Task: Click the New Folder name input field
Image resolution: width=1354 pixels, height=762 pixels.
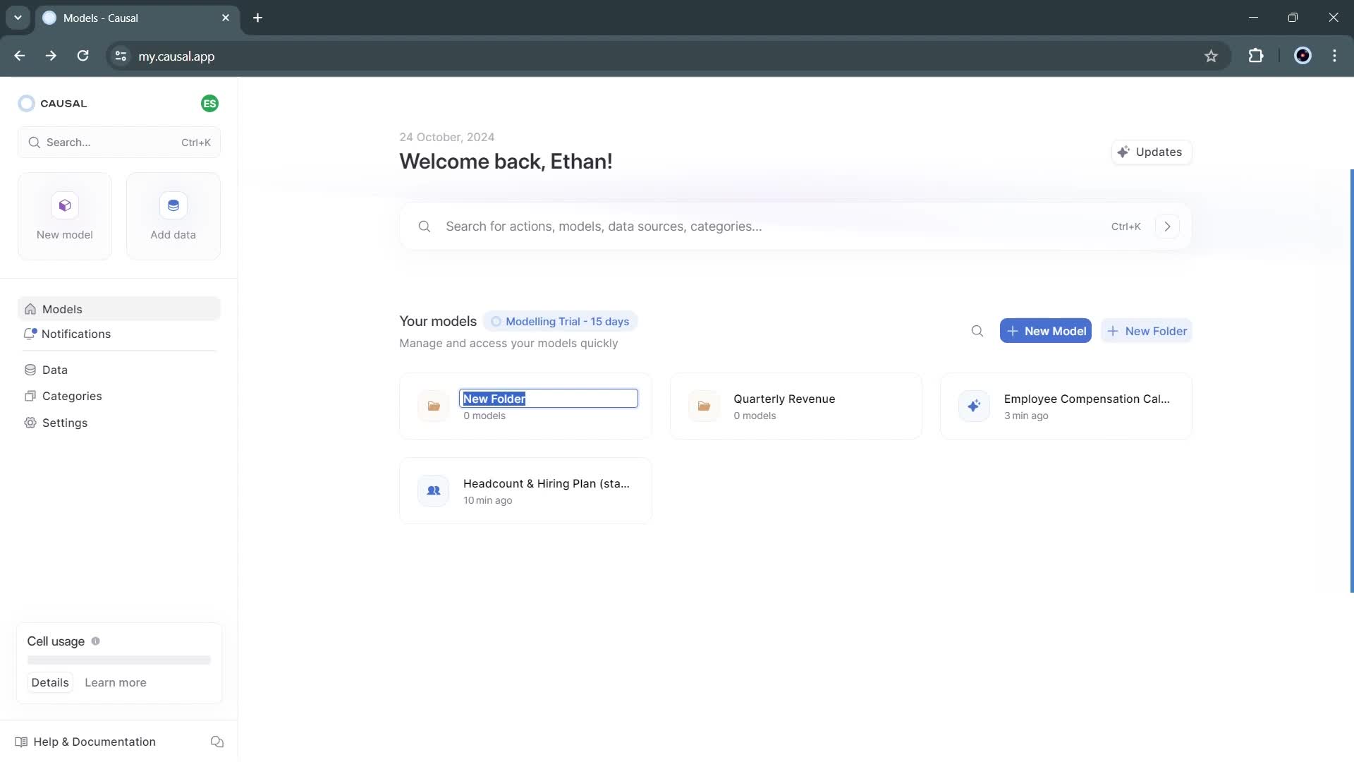Action: click(x=549, y=398)
